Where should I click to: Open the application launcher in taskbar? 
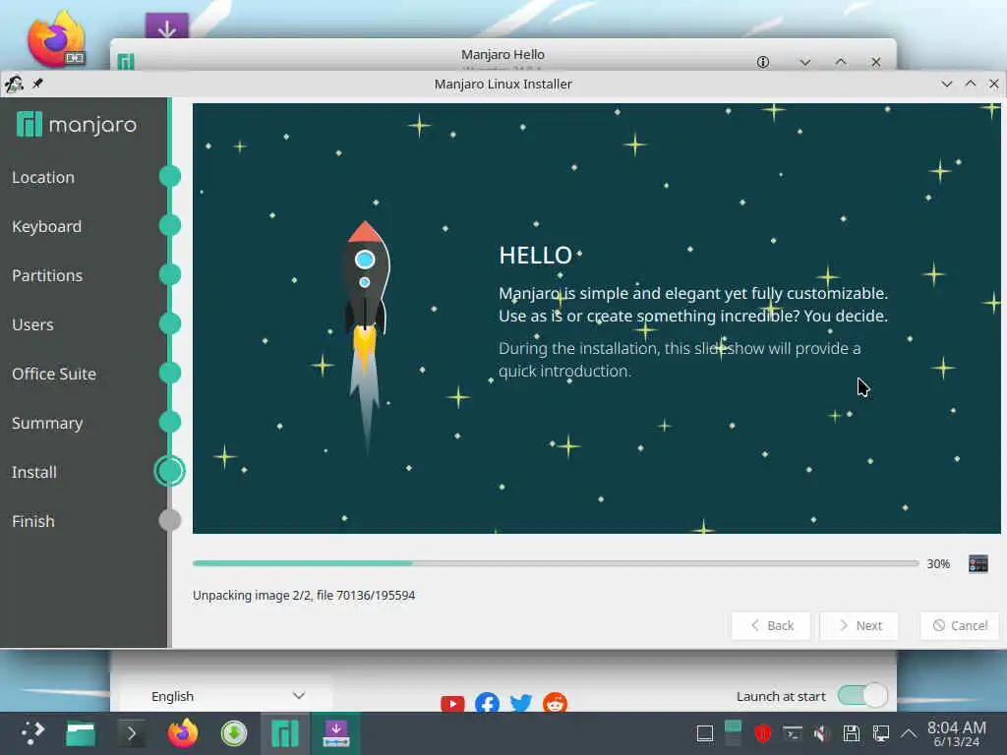click(x=32, y=733)
